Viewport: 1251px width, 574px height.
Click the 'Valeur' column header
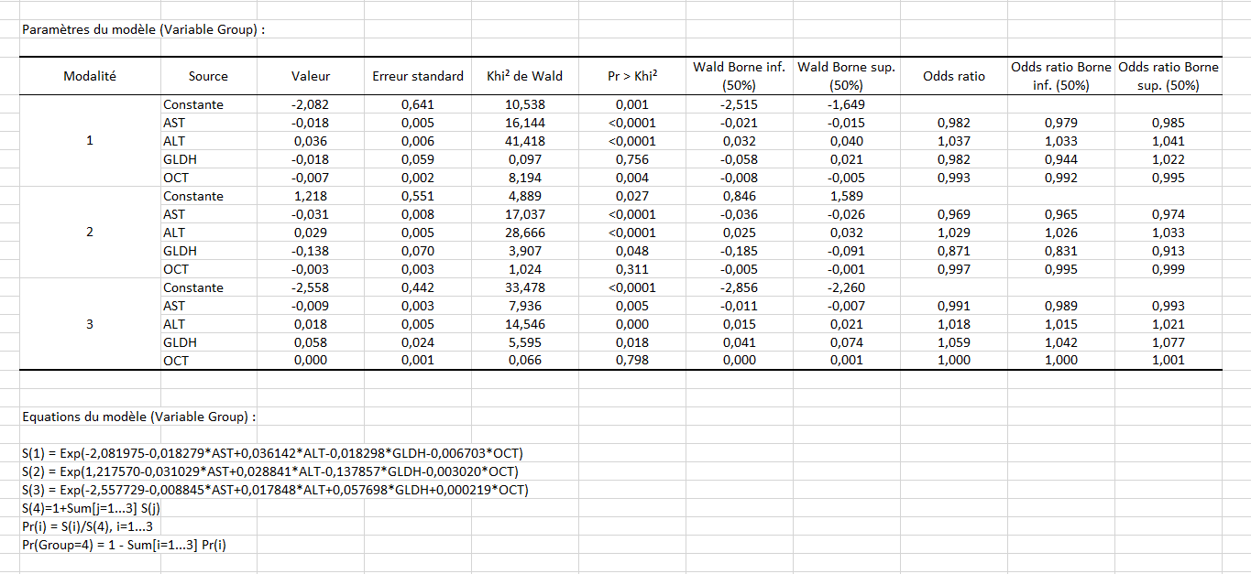point(310,76)
